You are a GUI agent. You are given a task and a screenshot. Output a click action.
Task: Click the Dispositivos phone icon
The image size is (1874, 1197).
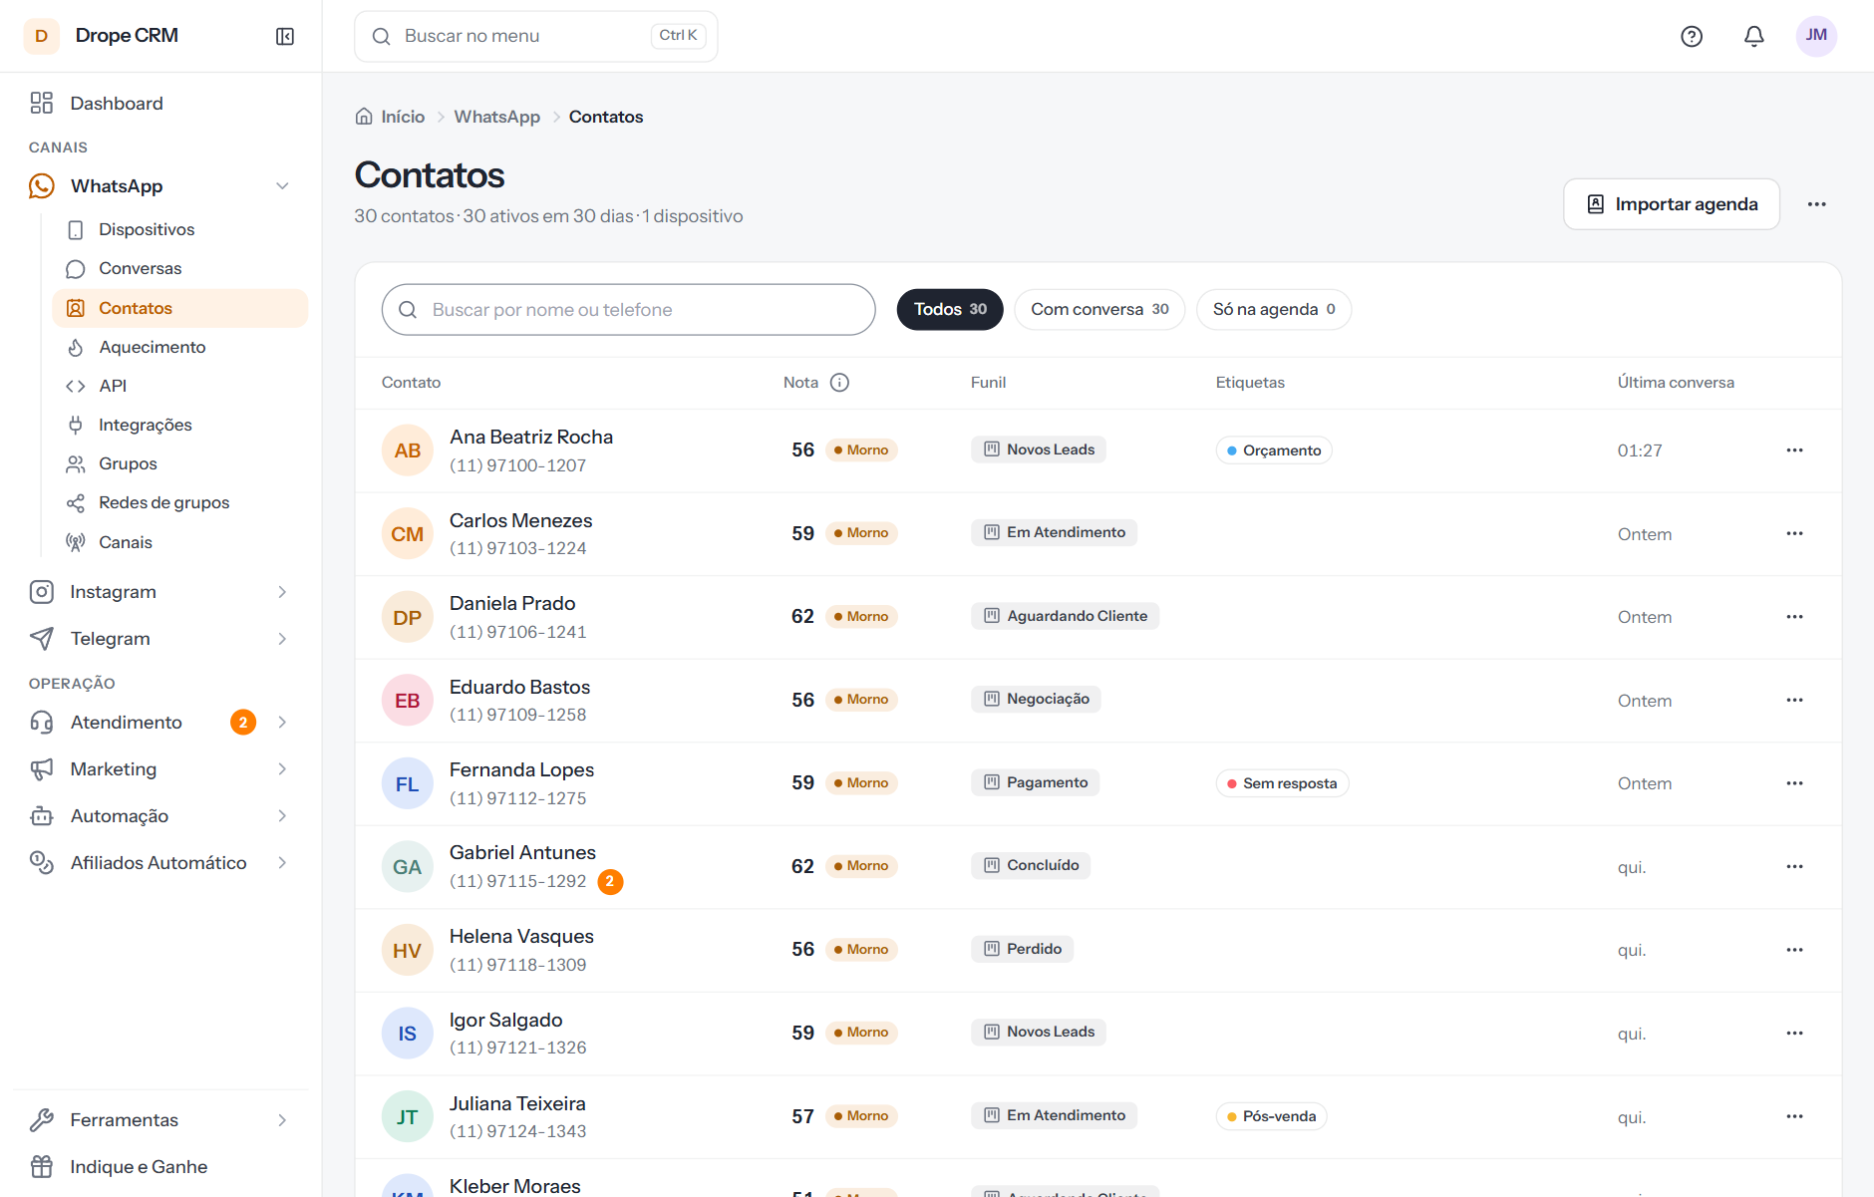click(x=76, y=229)
